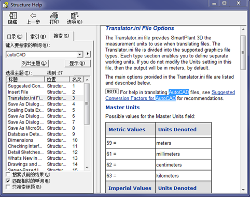Select 'Drawings and ...' topic row
Screen dimensions: 250x197
point(45,164)
